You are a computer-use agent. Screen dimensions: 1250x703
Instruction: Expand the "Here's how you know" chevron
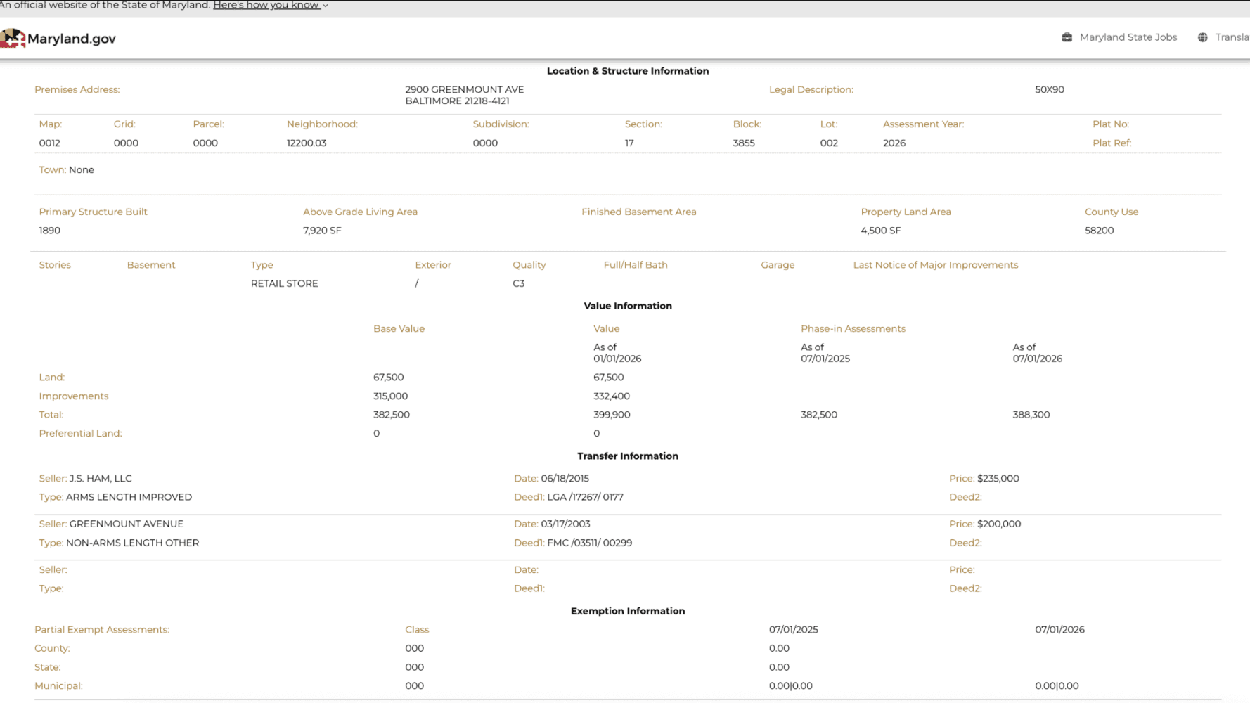pyautogui.click(x=326, y=6)
